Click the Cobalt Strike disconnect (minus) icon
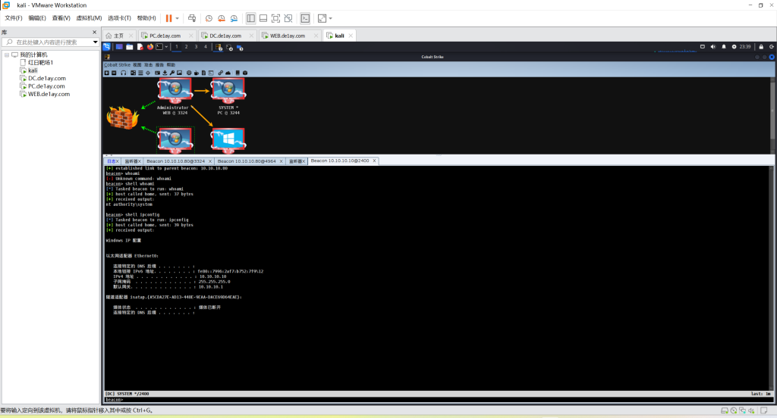Image resolution: width=777 pixels, height=418 pixels. (114, 73)
